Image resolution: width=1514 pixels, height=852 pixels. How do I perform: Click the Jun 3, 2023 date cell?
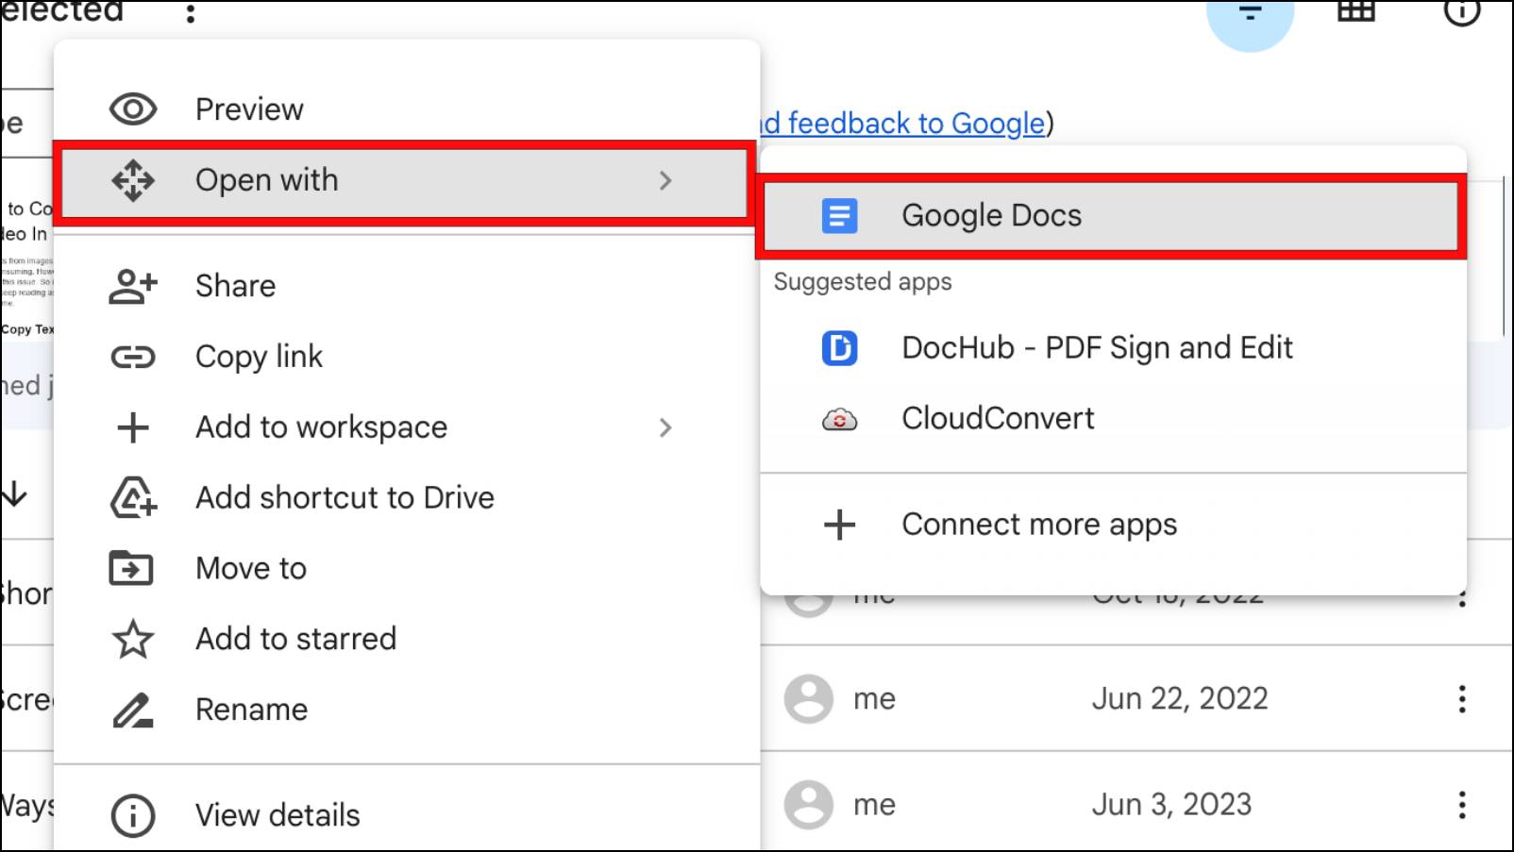[x=1171, y=805]
